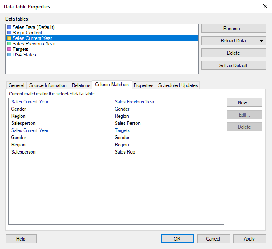
Task: Click the light blue swatch beside USA States
Action: pyautogui.click(x=9, y=55)
